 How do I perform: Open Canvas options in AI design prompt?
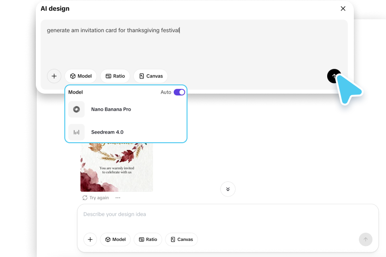tap(151, 76)
